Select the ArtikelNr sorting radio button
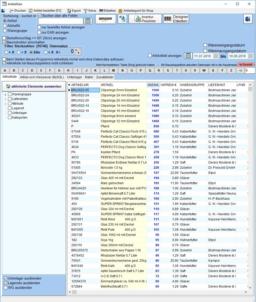The width and height of the screenshot is (256, 302). pyautogui.click(x=5, y=26)
